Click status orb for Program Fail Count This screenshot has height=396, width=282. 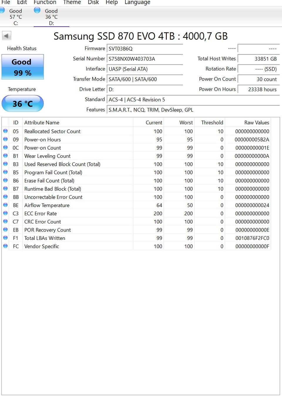(x=5, y=172)
